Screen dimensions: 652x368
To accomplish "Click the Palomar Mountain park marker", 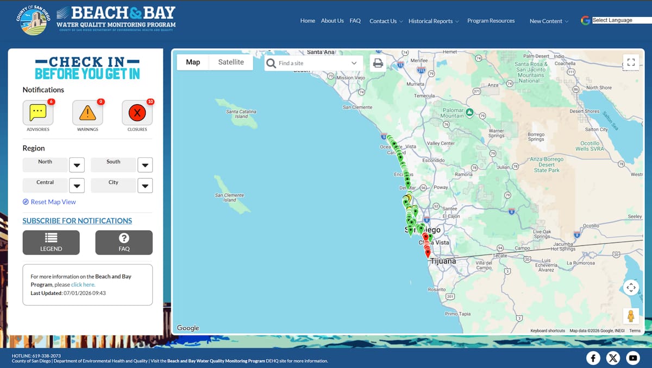I will click(x=469, y=112).
